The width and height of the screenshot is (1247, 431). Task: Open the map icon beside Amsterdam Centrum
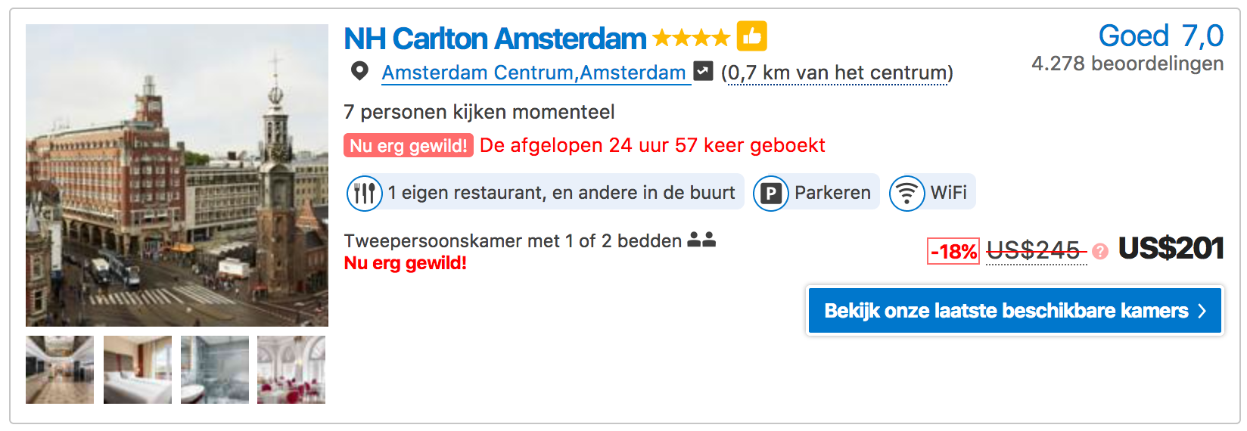704,71
